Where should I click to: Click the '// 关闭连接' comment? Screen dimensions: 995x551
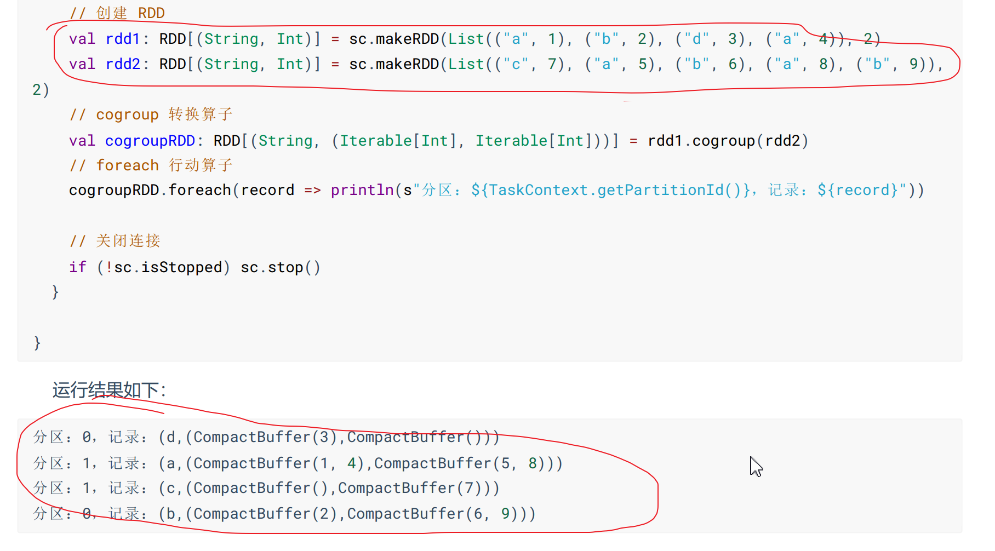click(115, 241)
